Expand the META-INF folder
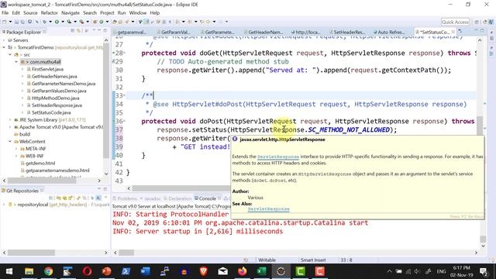The width and height of the screenshot is (496, 279). [x=16, y=149]
